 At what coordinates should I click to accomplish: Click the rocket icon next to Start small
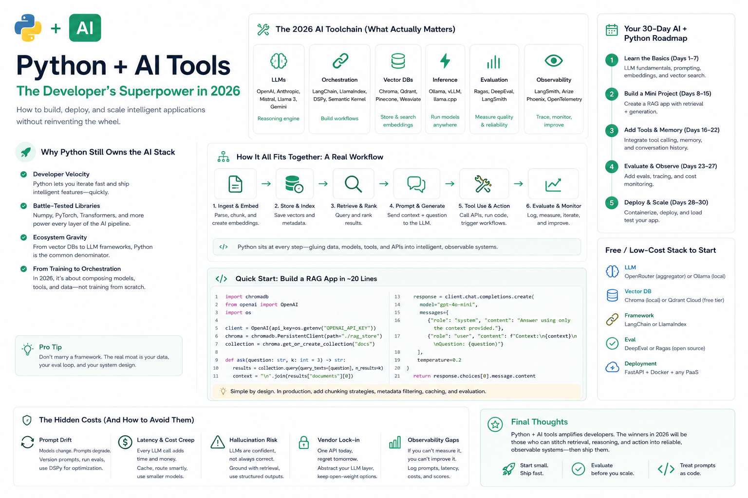click(x=508, y=469)
